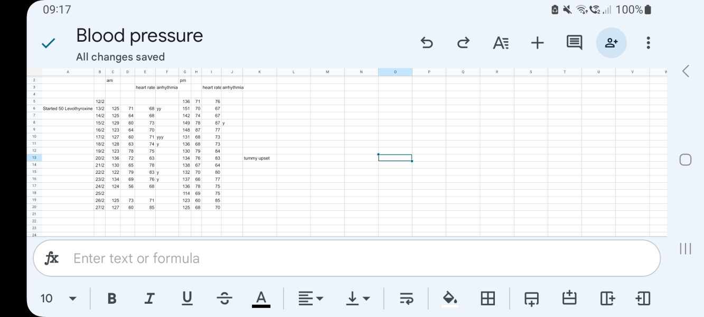Tap the redo arrow
Image resolution: width=704 pixels, height=317 pixels.
coord(463,43)
